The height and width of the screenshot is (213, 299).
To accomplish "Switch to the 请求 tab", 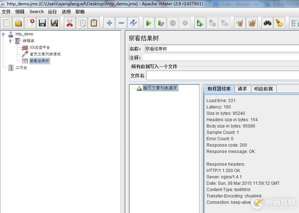I will (x=243, y=89).
